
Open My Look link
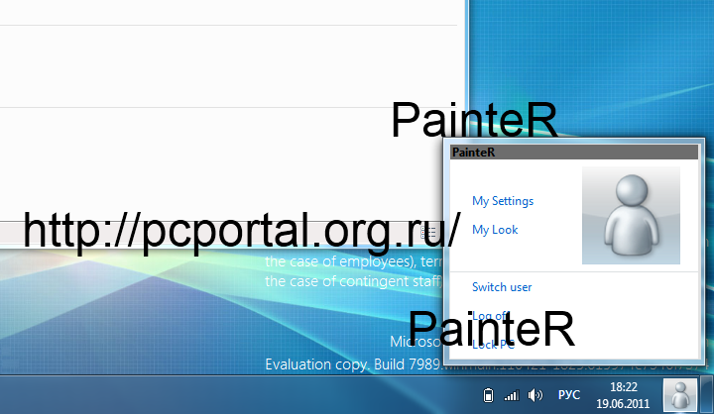(x=495, y=230)
